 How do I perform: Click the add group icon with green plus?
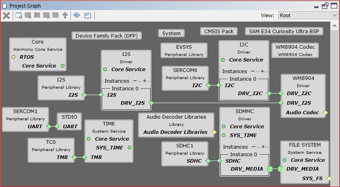pos(19,15)
